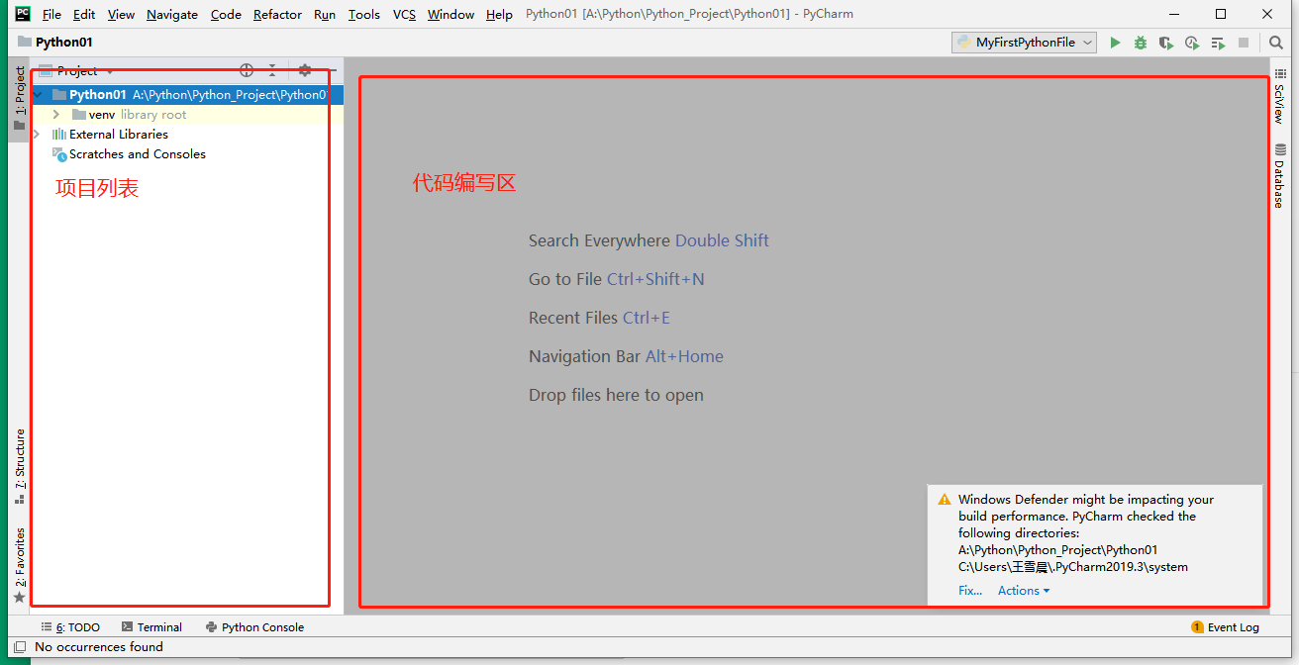Collapse All in the Project panel

tap(272, 70)
